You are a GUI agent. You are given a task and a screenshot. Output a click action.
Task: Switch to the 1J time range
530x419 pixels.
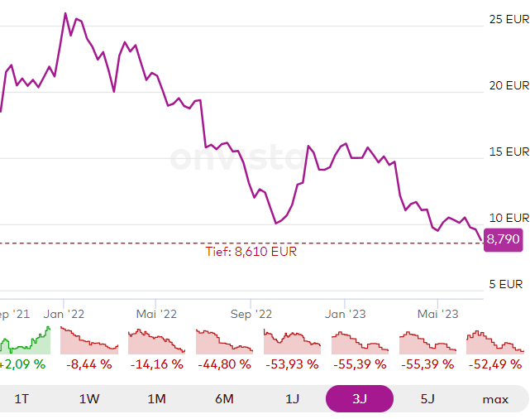pyautogui.click(x=292, y=398)
